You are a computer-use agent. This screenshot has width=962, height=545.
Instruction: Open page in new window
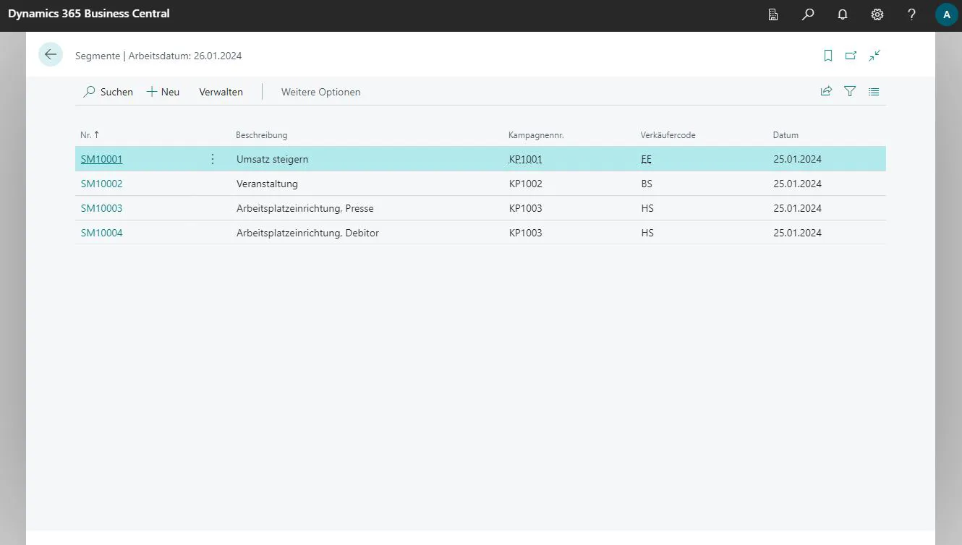(x=851, y=55)
